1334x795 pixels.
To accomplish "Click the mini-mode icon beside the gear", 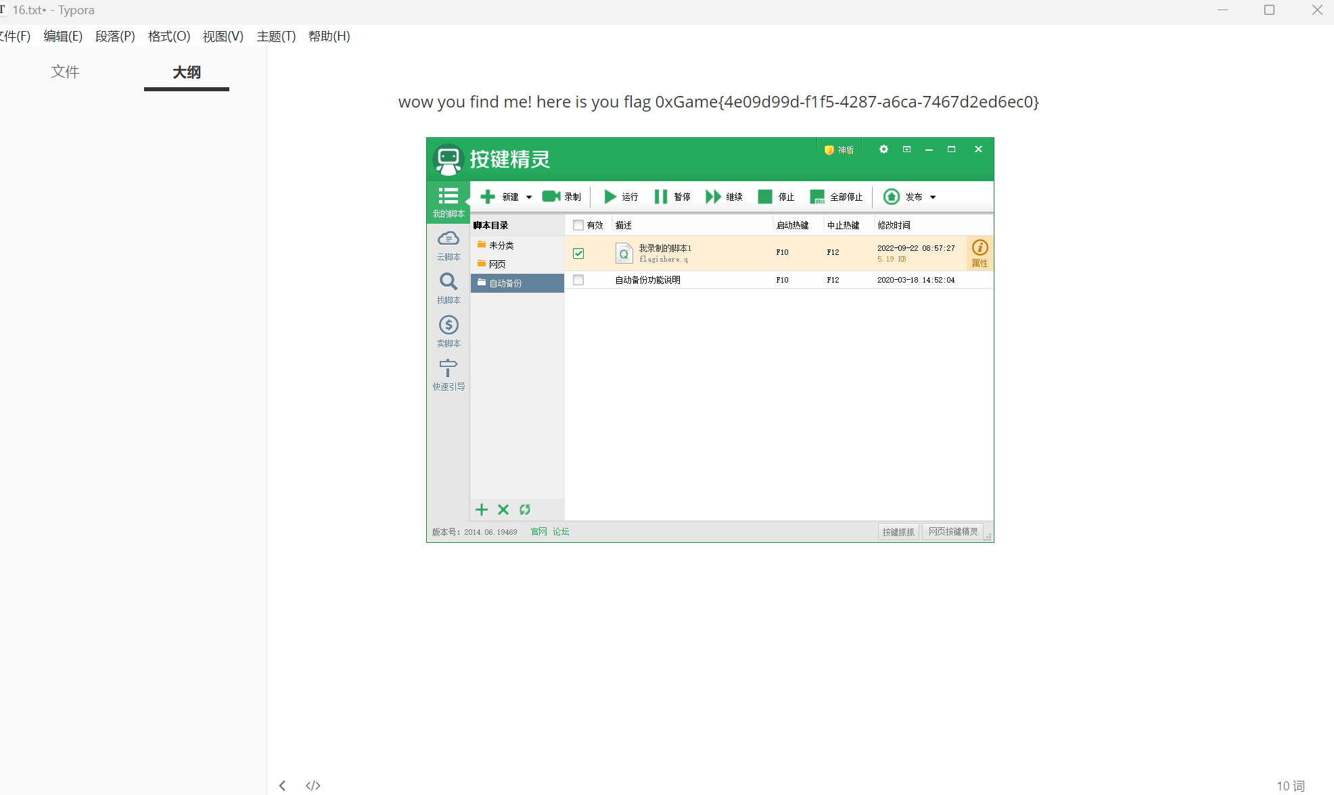I will [906, 149].
